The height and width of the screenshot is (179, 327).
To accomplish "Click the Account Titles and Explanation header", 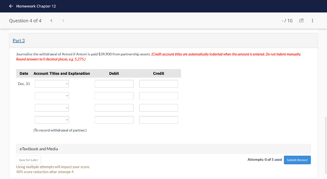I will coord(62,74).
